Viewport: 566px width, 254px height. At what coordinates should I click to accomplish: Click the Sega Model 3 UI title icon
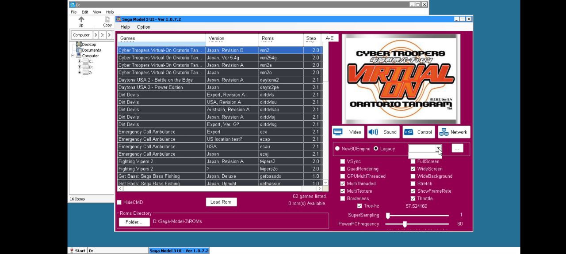(x=119, y=19)
